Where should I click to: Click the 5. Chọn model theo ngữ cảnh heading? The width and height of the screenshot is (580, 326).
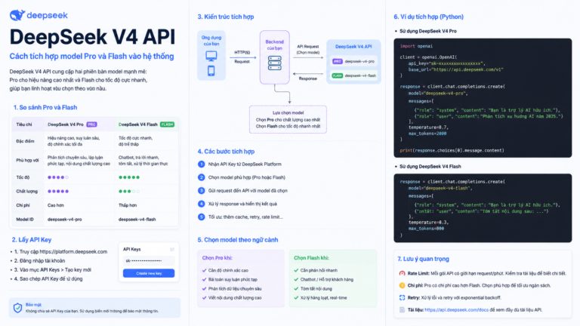(x=238, y=240)
